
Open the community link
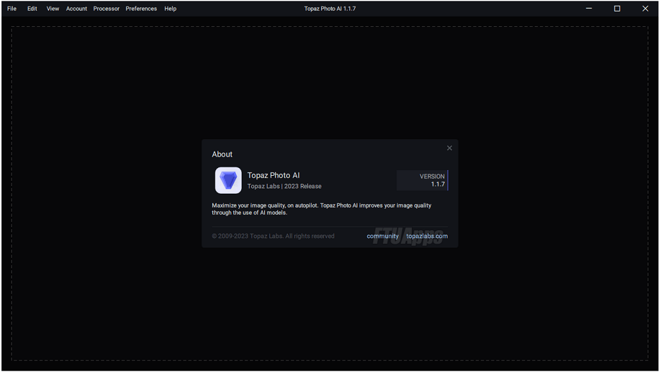click(x=382, y=236)
